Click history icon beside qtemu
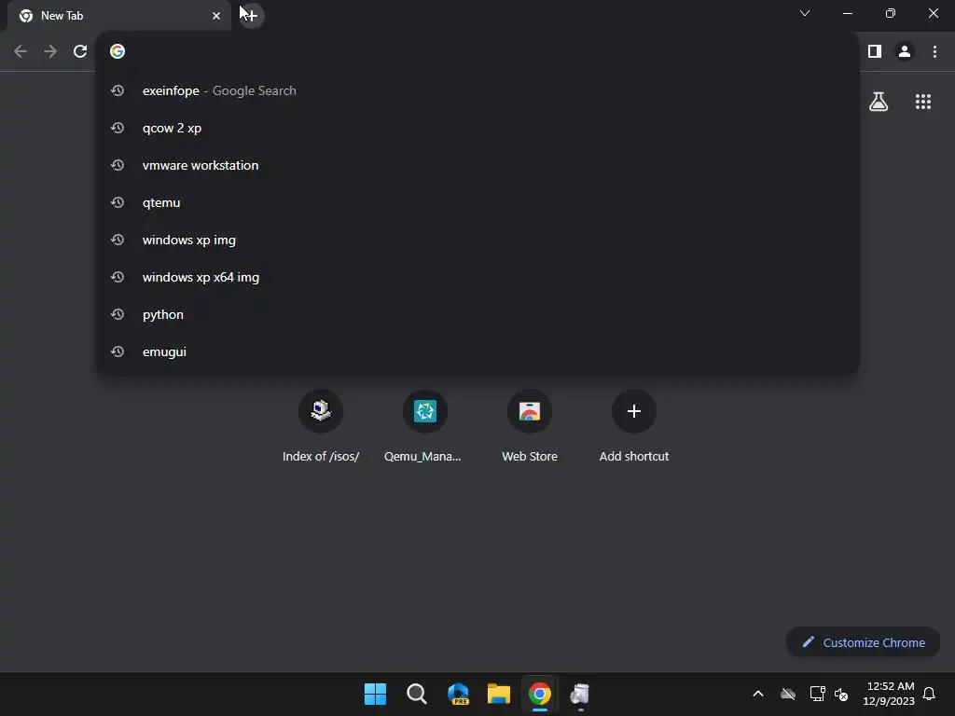 pos(118,202)
